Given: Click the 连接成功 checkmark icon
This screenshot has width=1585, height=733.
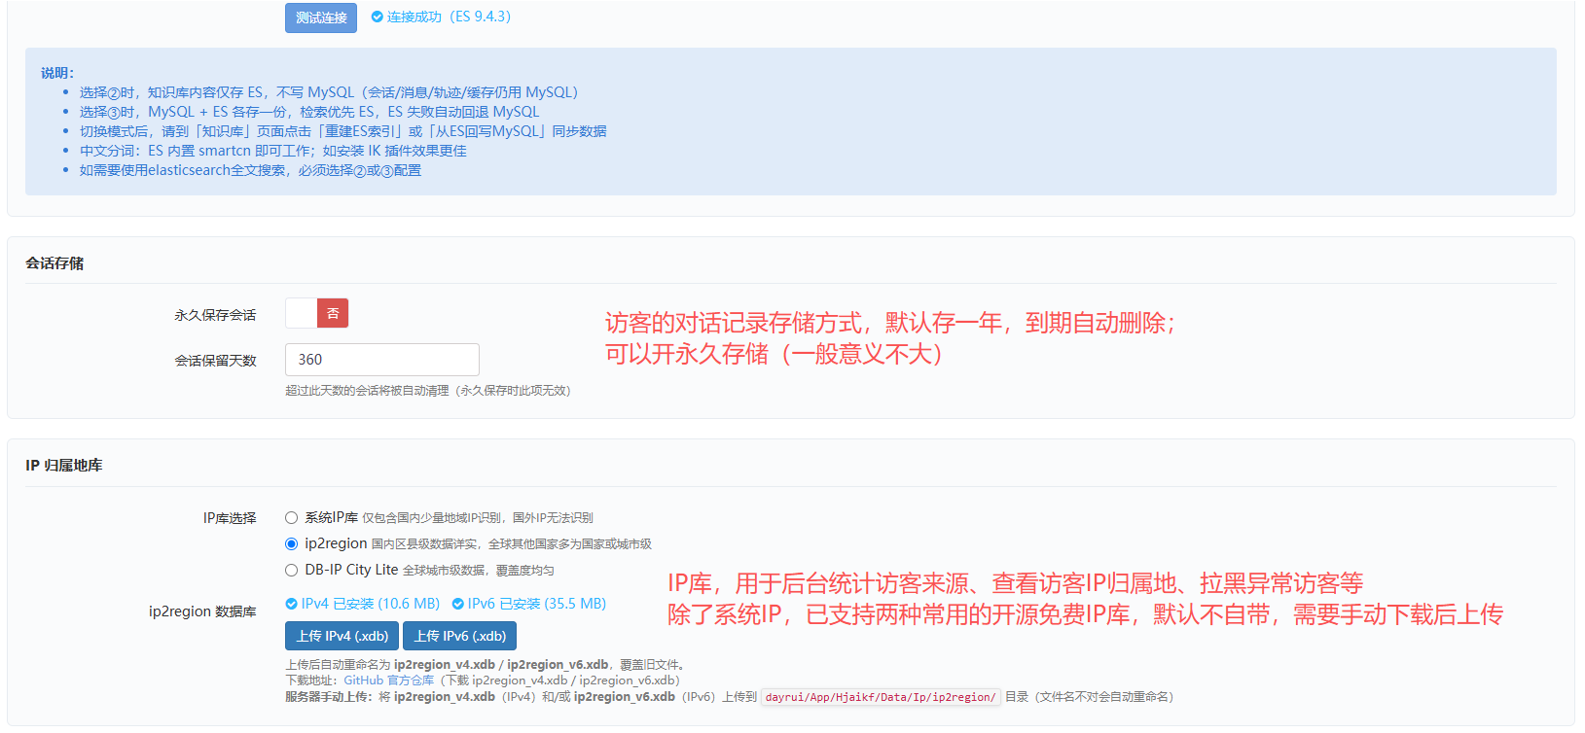Looking at the screenshot, I should (377, 17).
